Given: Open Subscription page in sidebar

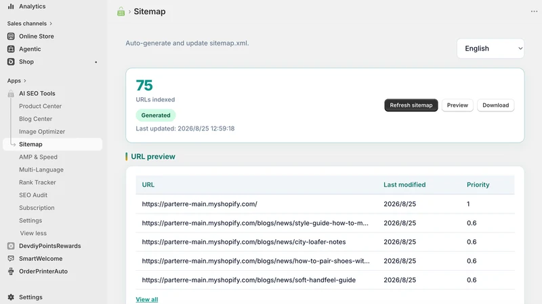Looking at the screenshot, I should pos(37,208).
